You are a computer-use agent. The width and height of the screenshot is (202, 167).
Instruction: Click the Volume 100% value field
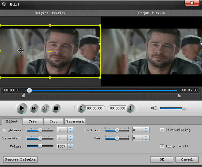point(62,146)
